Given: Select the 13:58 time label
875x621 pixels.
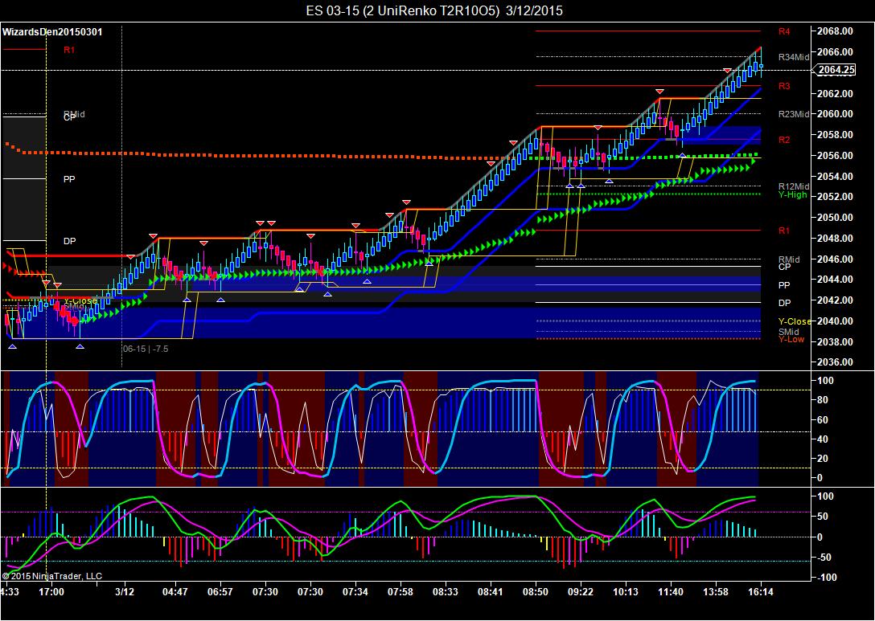Looking at the screenshot, I should point(716,592).
